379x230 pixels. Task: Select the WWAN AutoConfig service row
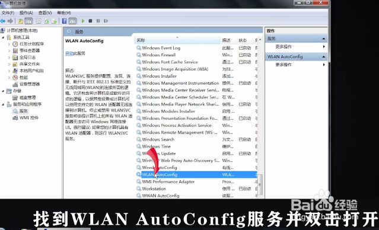coord(196,196)
